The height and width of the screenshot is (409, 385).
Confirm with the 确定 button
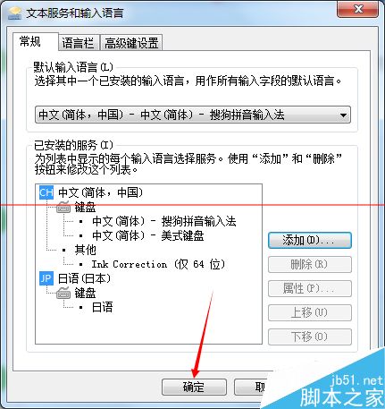(194, 387)
